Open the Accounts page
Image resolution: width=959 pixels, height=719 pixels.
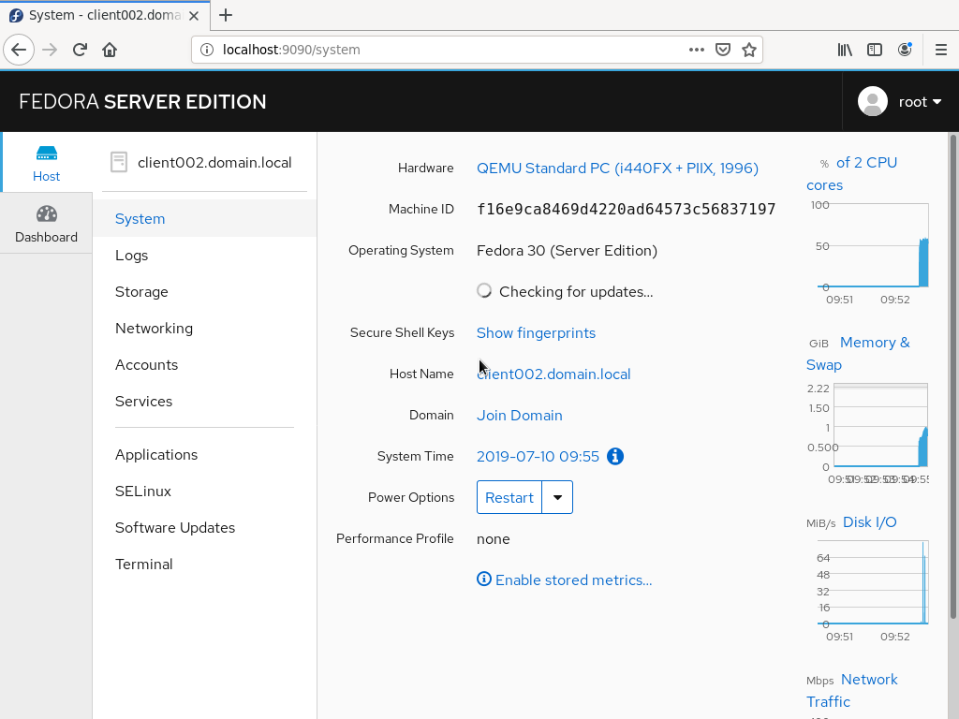(205, 364)
